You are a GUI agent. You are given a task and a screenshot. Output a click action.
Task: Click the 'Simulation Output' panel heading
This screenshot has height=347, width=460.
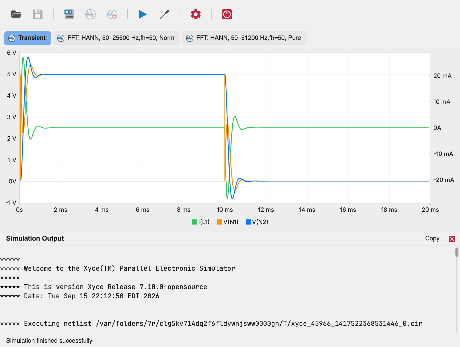(35, 238)
